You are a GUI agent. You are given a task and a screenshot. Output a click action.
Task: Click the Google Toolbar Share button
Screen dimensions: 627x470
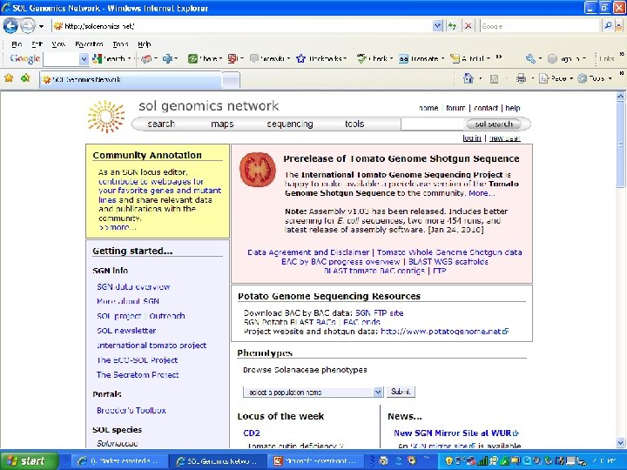coord(203,59)
